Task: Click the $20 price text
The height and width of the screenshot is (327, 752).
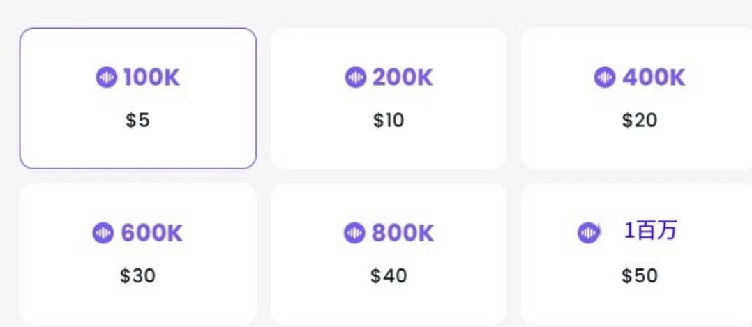Action: point(639,121)
